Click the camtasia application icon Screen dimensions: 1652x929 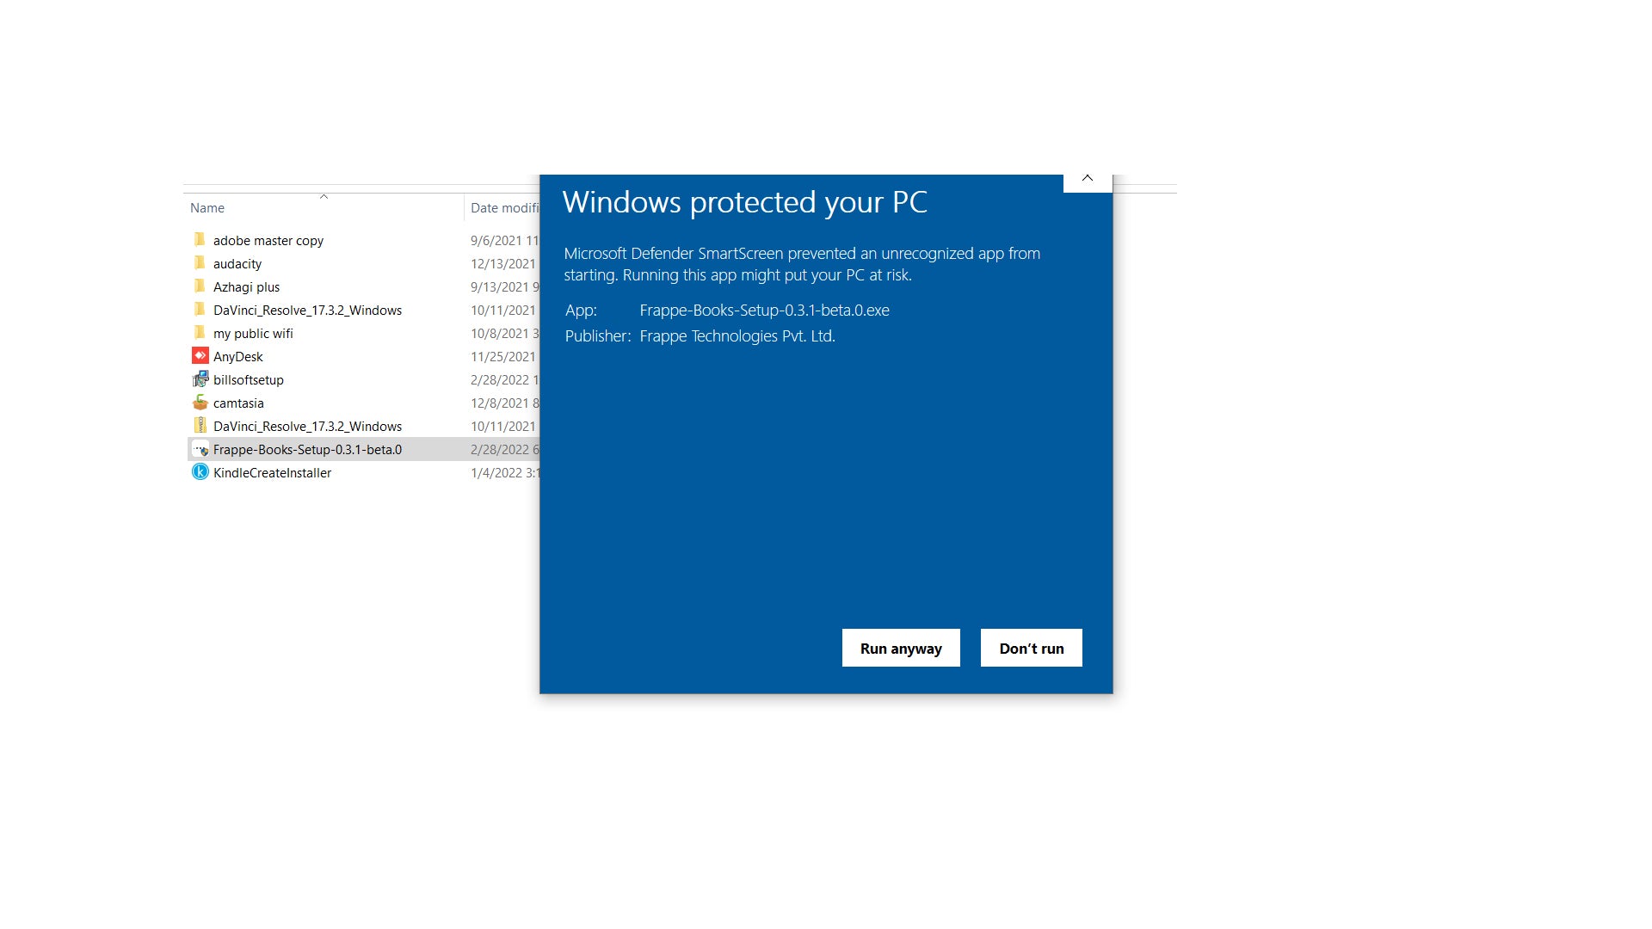pos(200,403)
